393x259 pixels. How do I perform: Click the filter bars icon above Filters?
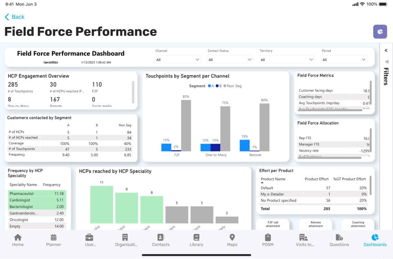point(386,62)
